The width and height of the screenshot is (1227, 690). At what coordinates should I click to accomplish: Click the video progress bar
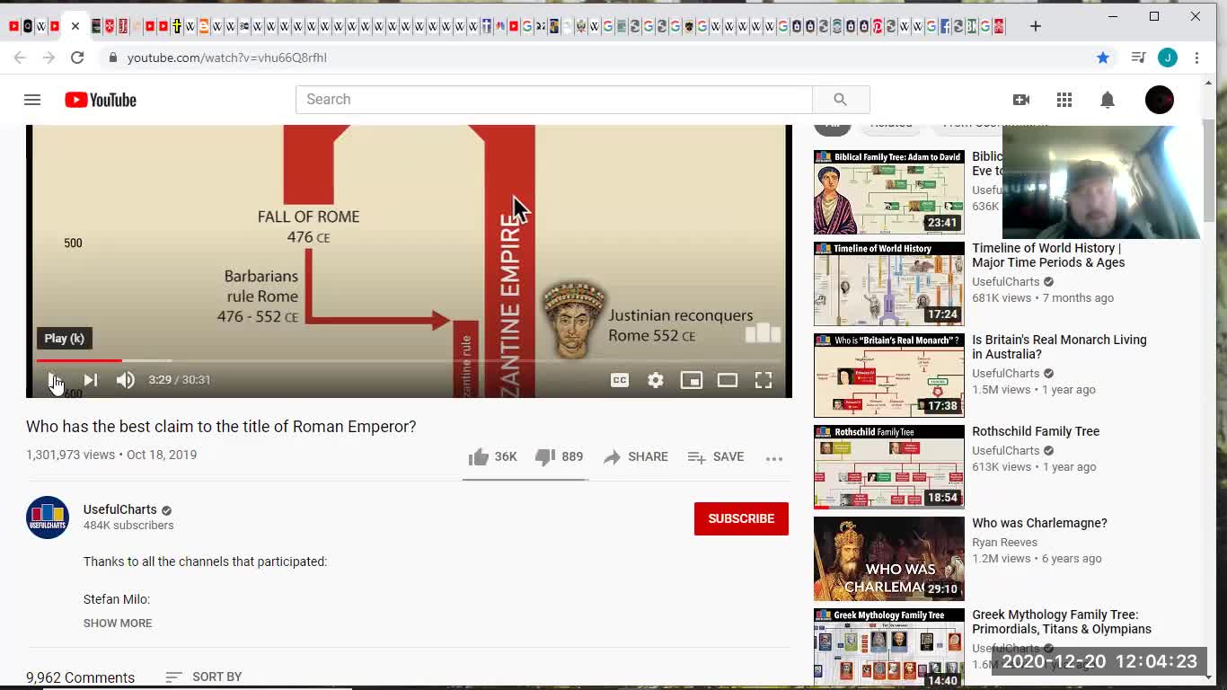(x=409, y=360)
